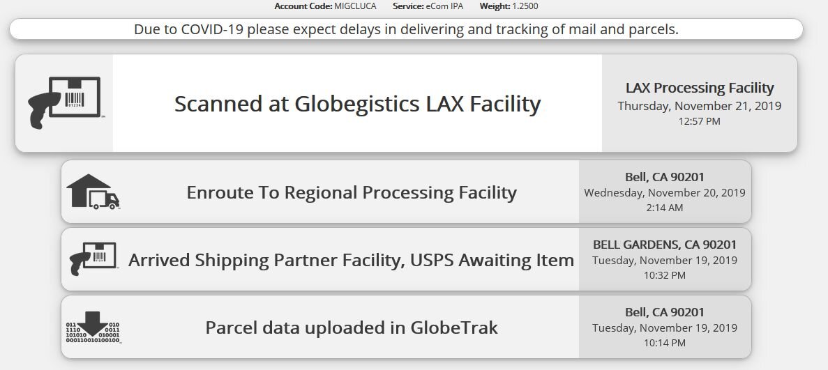The height and width of the screenshot is (370, 828).
Task: Click the Thursday, November 21, 2019 date
Action: pyautogui.click(x=700, y=105)
